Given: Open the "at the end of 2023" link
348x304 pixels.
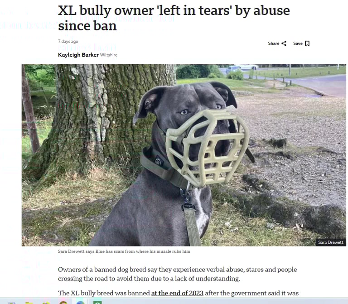Looking at the screenshot, I should pyautogui.click(x=177, y=293).
